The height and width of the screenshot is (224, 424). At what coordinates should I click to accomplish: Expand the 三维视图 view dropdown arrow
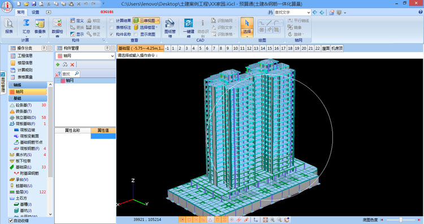click(x=158, y=20)
